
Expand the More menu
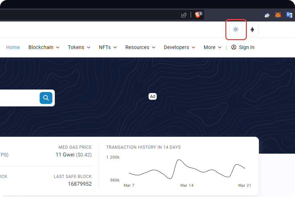coord(212,47)
